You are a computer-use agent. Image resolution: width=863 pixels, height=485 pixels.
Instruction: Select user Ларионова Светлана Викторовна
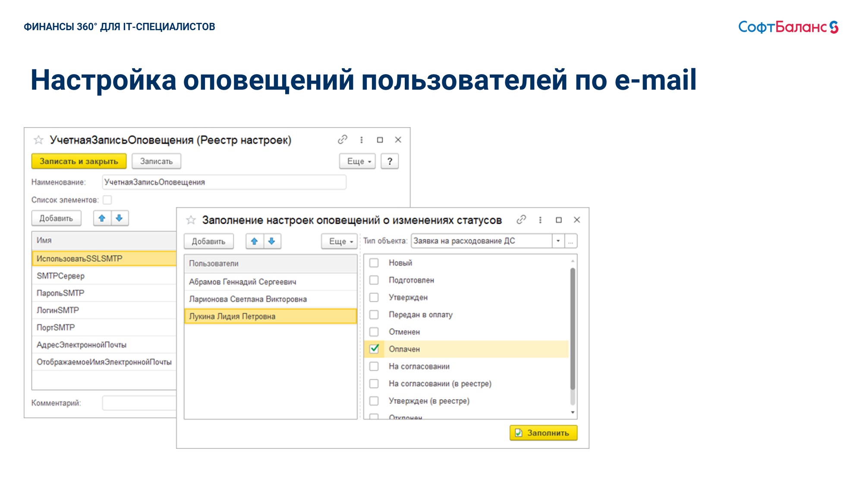271,299
